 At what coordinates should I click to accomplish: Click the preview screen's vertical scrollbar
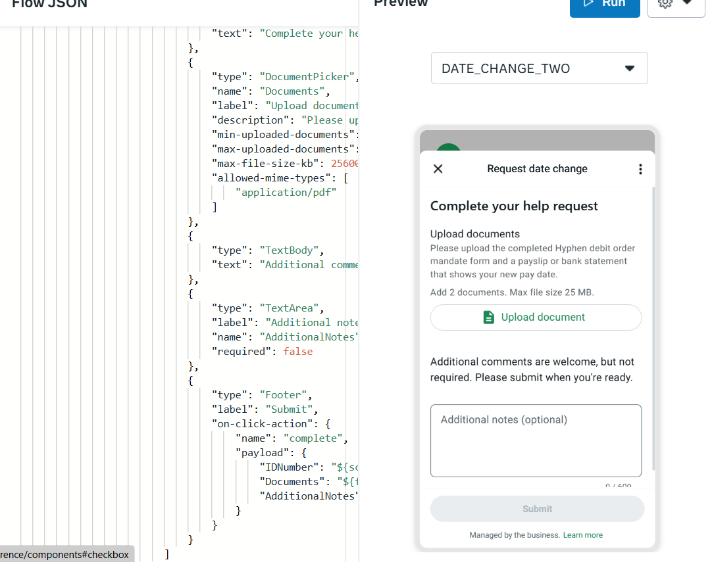point(653,329)
